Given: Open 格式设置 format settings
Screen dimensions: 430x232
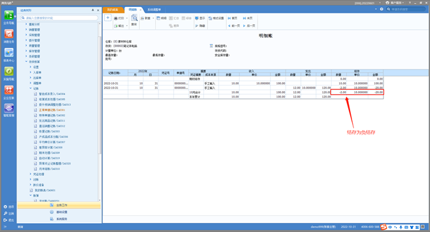Looking at the screenshot, I should coord(216,18).
